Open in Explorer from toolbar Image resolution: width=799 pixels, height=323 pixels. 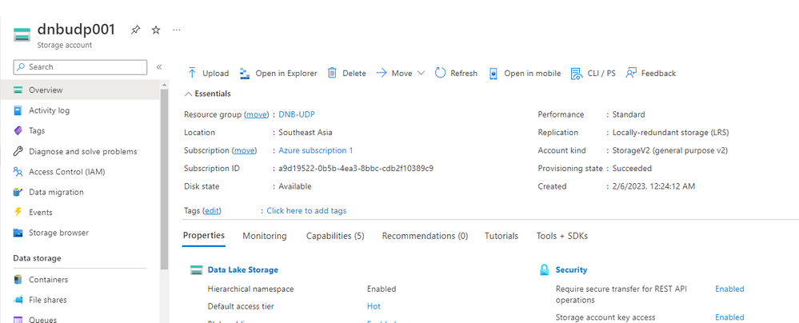(x=278, y=73)
